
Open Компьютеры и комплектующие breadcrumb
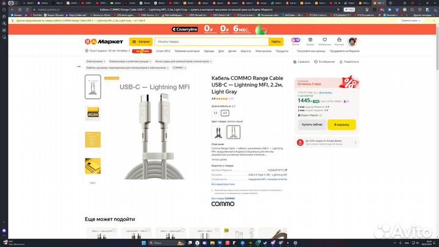point(130,62)
